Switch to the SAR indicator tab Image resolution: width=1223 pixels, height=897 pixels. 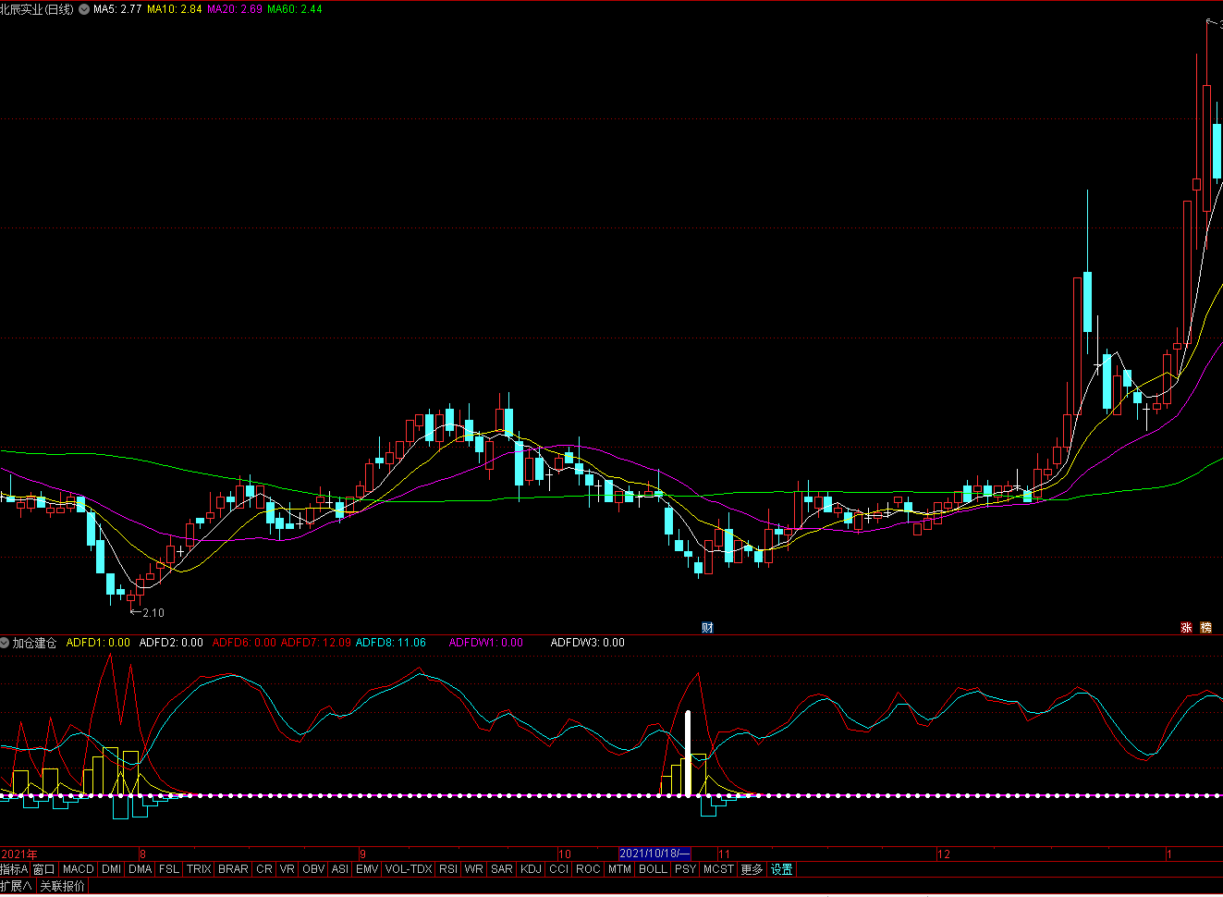pos(502,869)
